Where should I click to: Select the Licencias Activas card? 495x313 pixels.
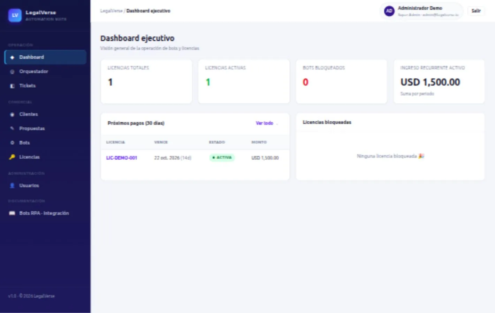coord(244,81)
